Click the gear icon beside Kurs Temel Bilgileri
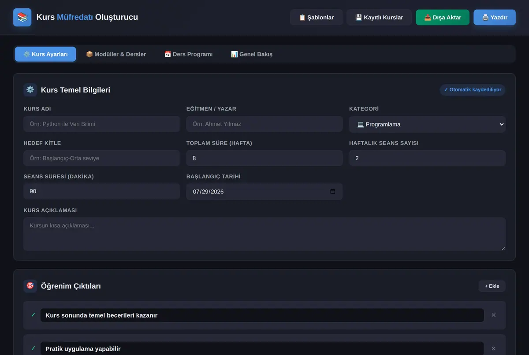 click(30, 90)
